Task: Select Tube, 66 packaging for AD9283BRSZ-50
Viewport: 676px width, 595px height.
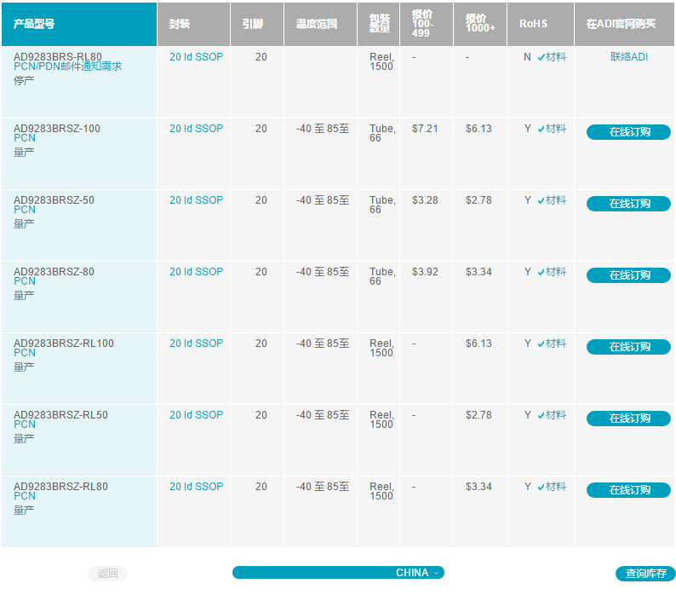Action: click(x=382, y=205)
